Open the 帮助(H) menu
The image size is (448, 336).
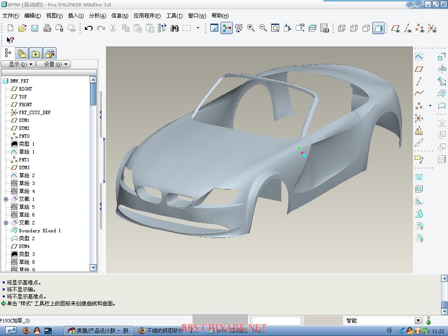[220, 16]
